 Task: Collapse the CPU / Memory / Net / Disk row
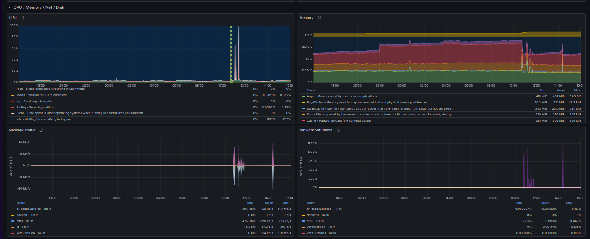[10, 7]
